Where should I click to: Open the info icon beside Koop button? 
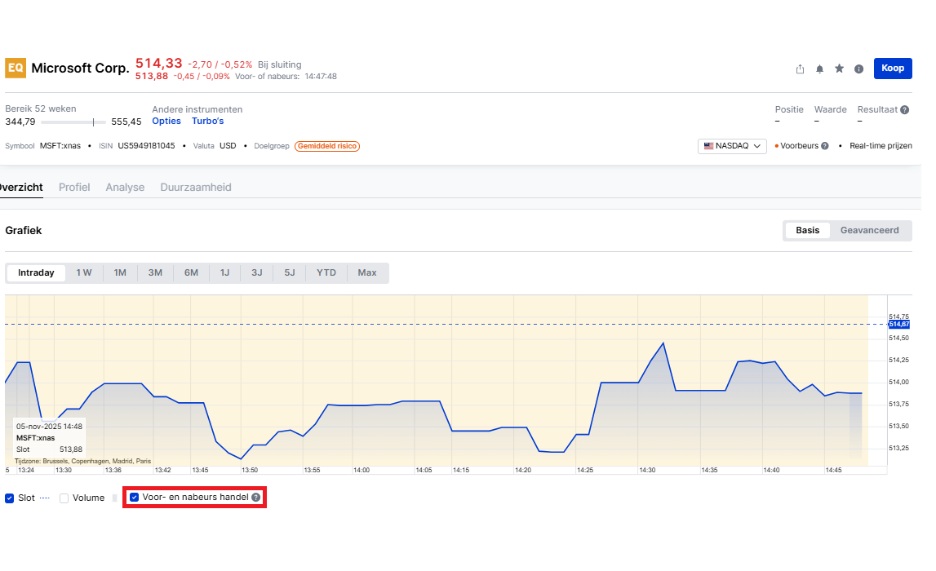coord(858,69)
